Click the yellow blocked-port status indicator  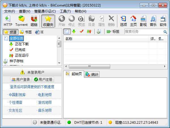pos(110,122)
